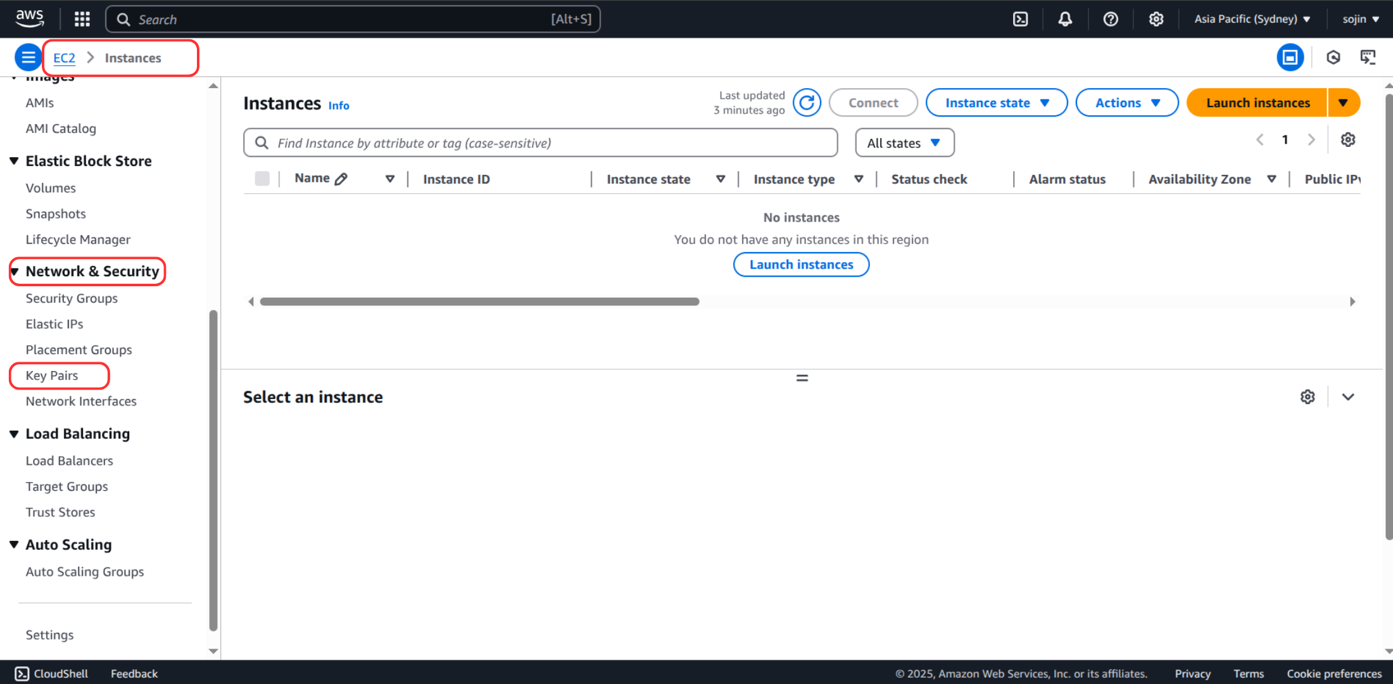Open Security Groups in the sidebar
The height and width of the screenshot is (684, 1393).
[72, 298]
